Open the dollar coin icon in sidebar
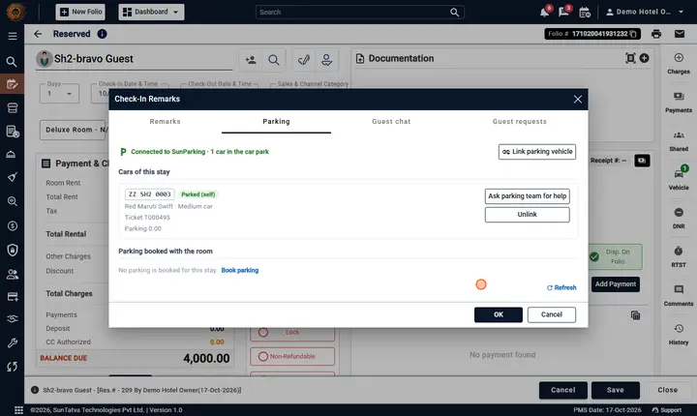This screenshot has height=416, width=697. point(13,225)
